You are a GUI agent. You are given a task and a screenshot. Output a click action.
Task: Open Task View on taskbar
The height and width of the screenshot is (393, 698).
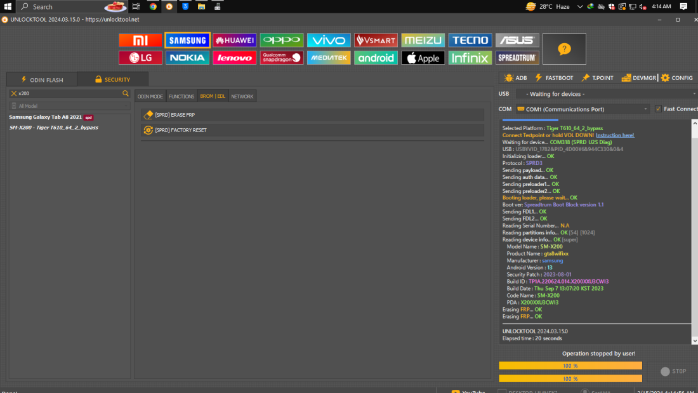point(136,6)
